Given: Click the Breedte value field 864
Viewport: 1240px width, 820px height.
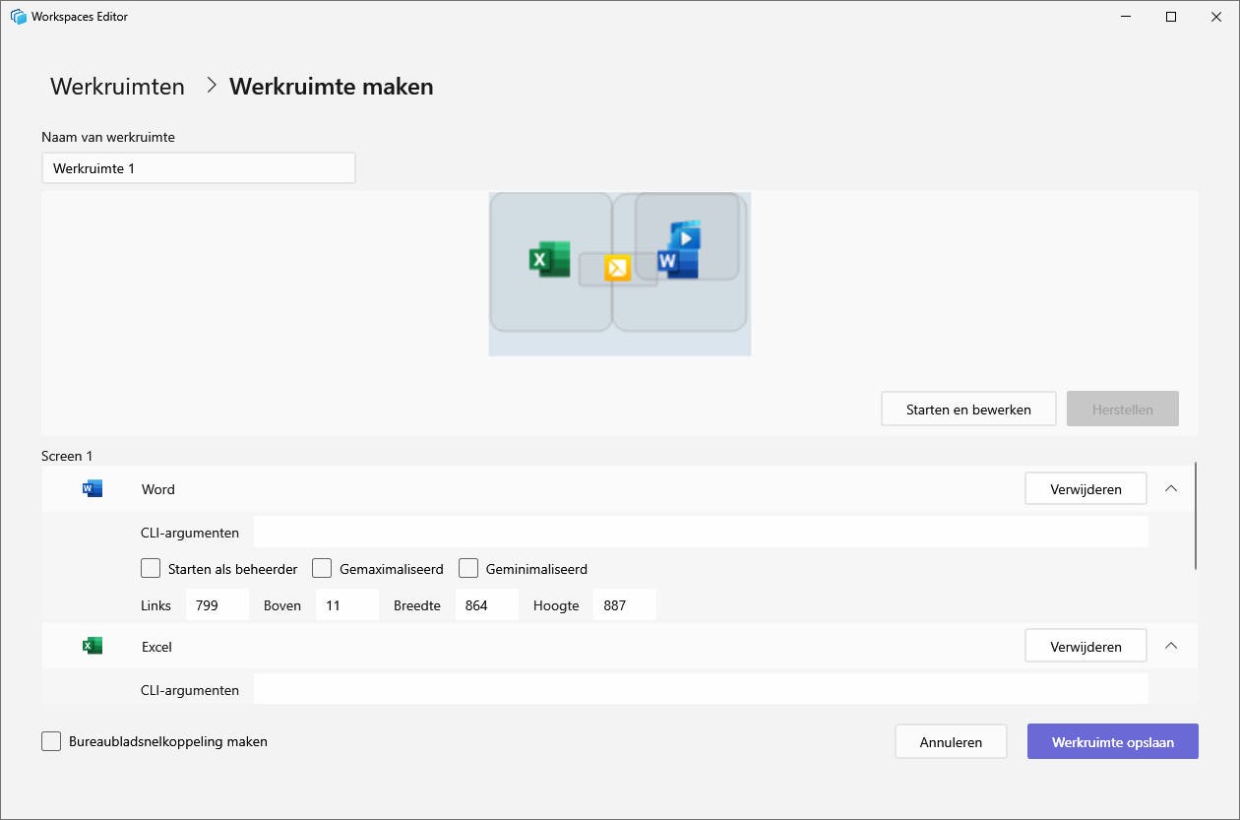Looking at the screenshot, I should (x=487, y=605).
